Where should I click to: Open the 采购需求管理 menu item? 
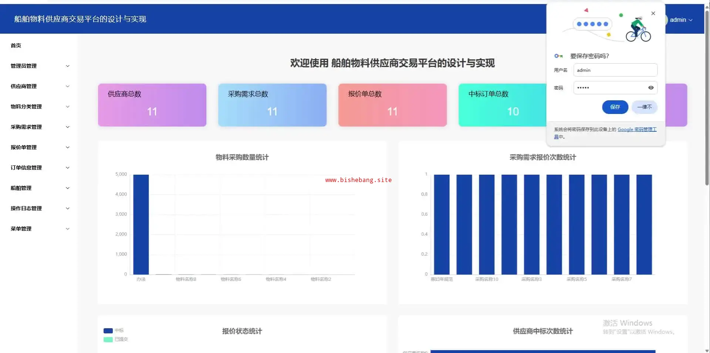(26, 127)
